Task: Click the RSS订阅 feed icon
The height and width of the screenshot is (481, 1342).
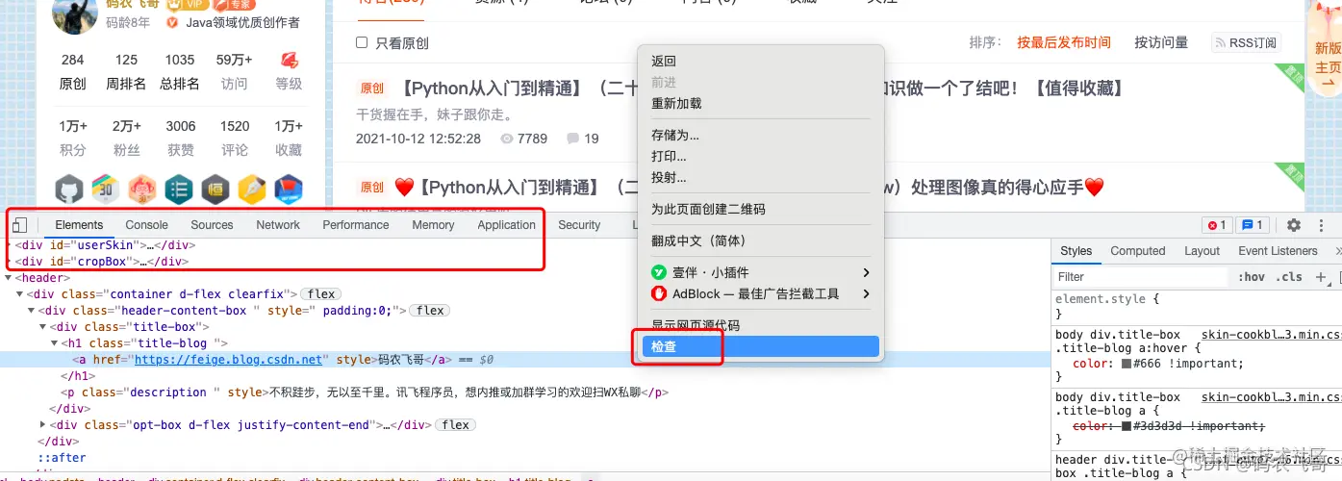Action: click(1222, 43)
